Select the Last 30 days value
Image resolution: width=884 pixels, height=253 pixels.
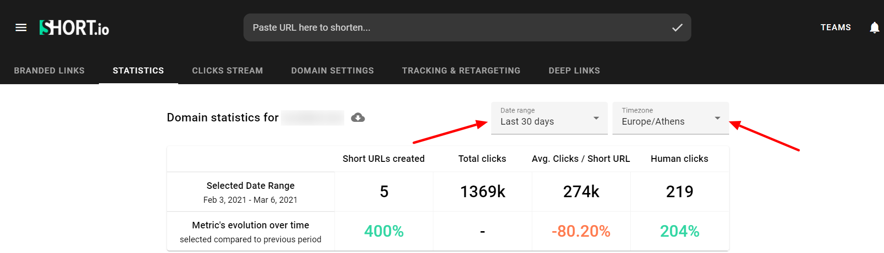pos(527,121)
